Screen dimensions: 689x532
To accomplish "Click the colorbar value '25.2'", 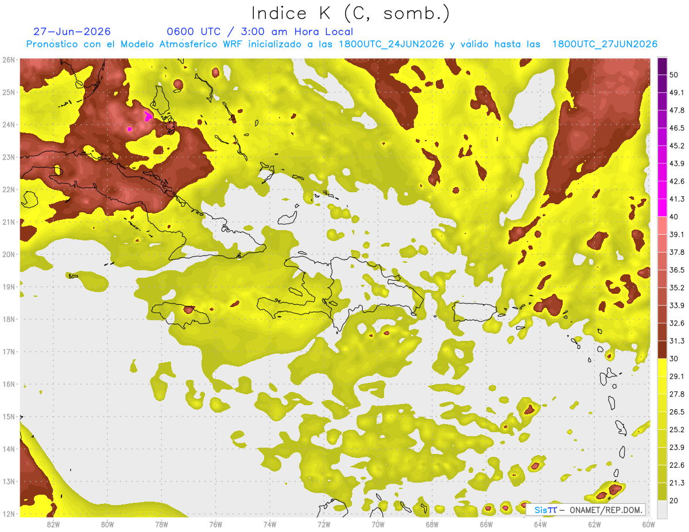I will pos(676,429).
